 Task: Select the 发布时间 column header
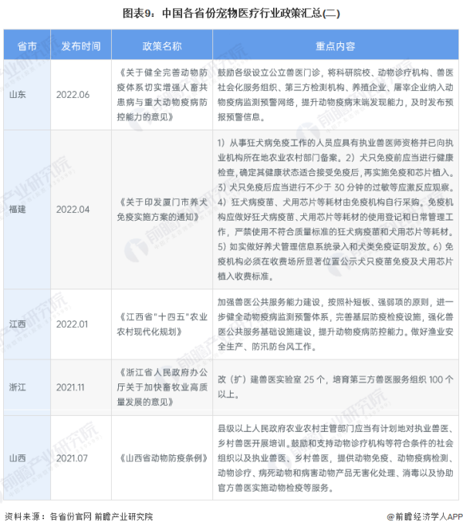pyautogui.click(x=81, y=46)
